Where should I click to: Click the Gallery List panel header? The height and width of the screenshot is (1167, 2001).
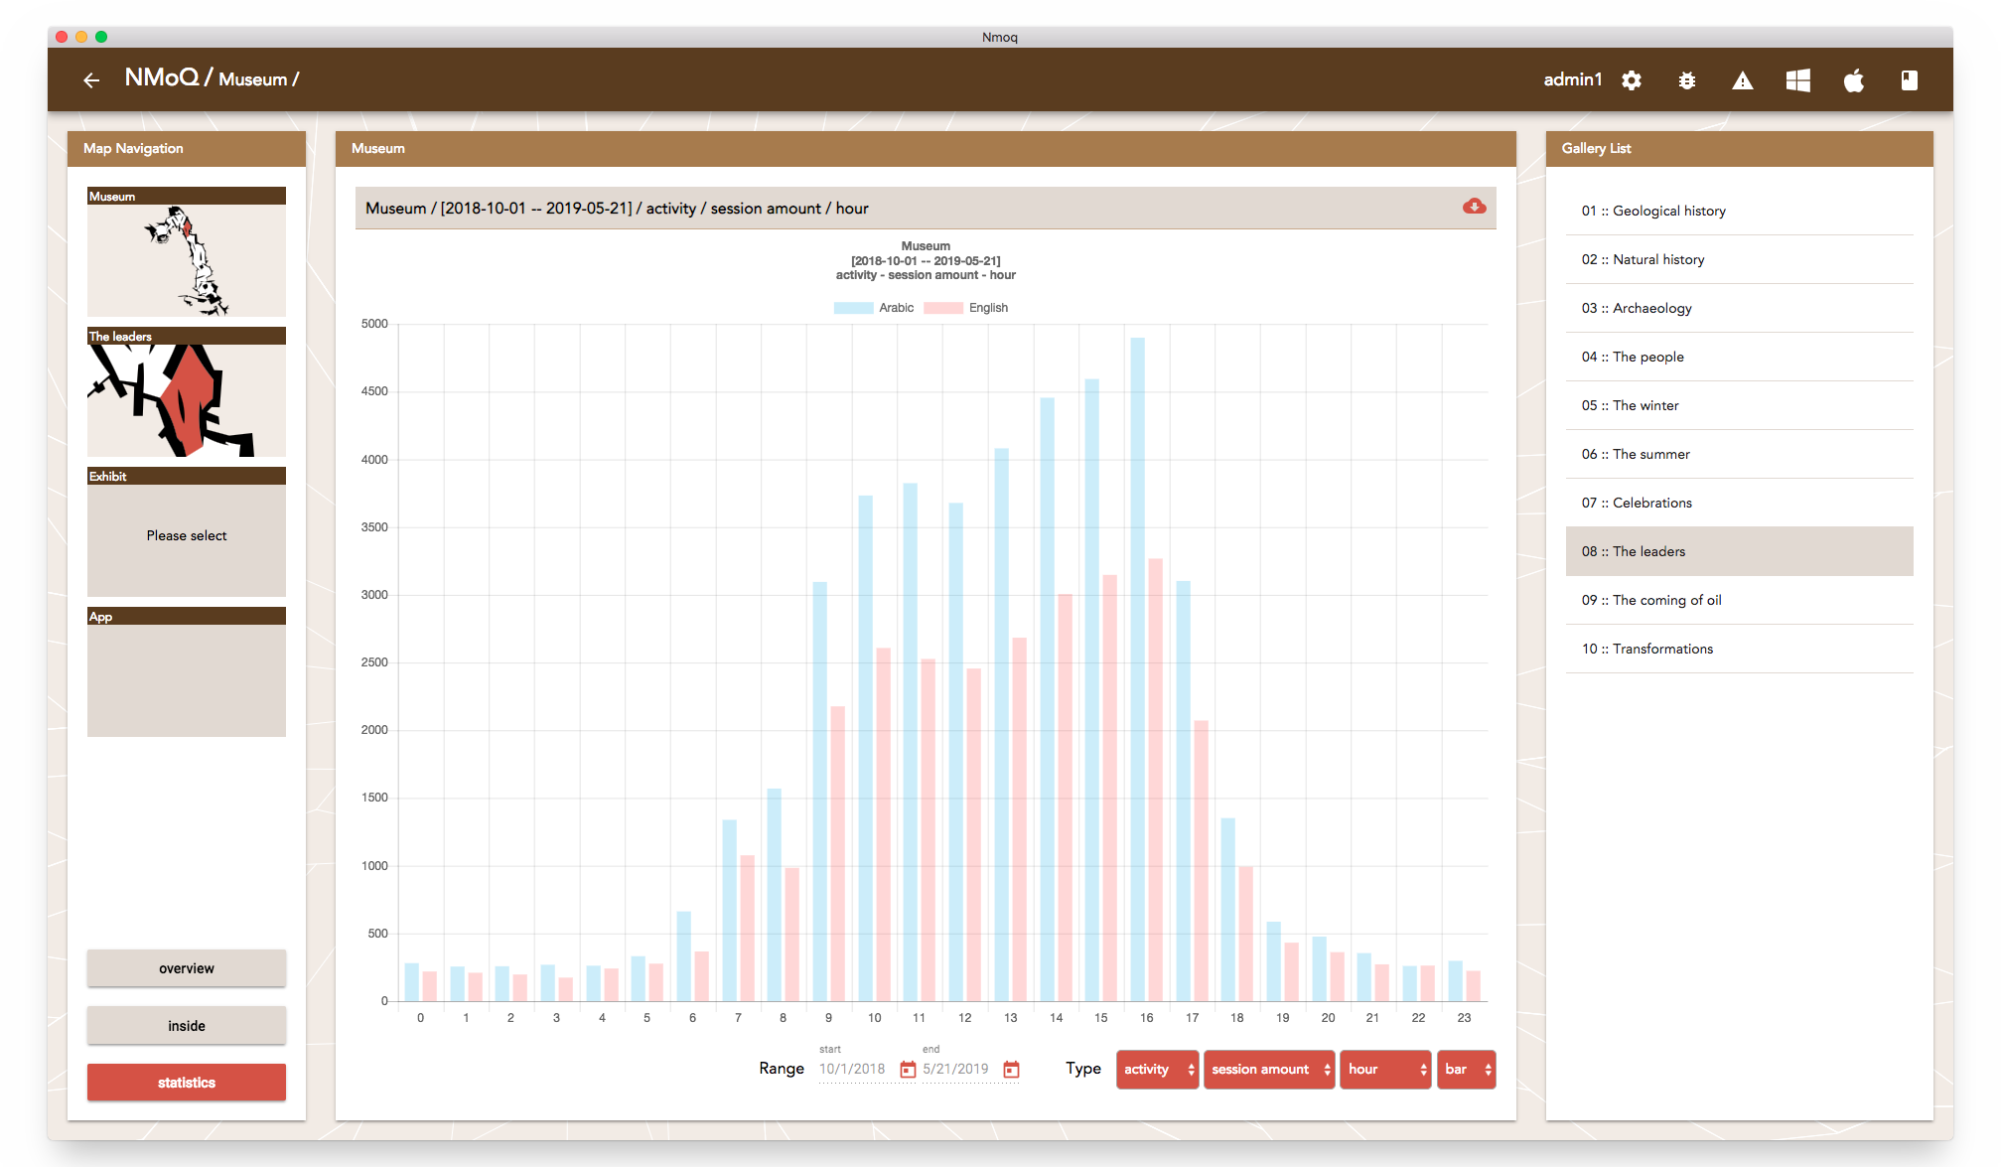tap(1740, 149)
